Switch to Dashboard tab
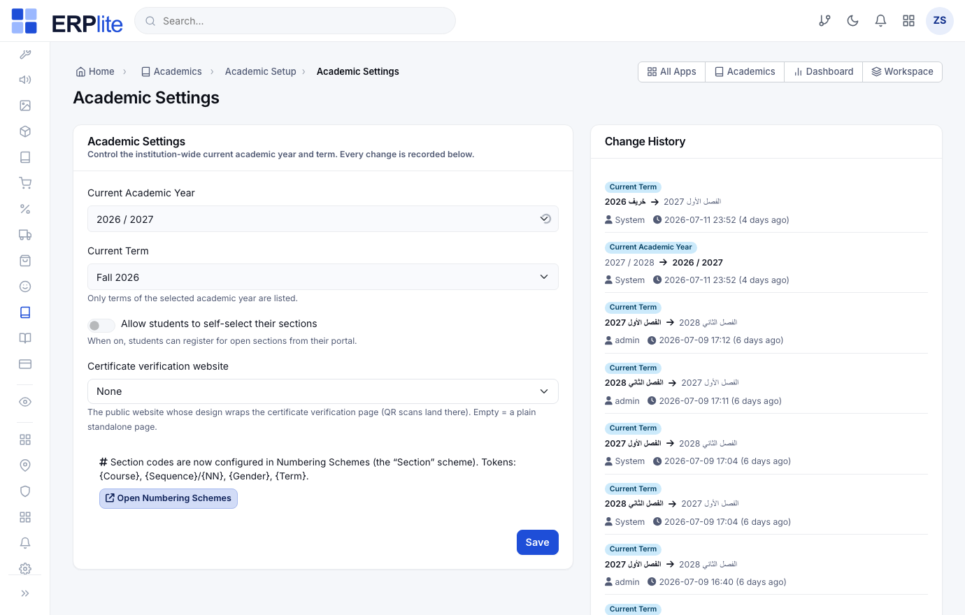The width and height of the screenshot is (965, 615). [824, 72]
